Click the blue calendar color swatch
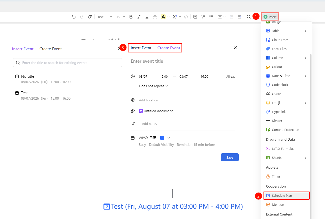325x219 pixels. coord(162,138)
